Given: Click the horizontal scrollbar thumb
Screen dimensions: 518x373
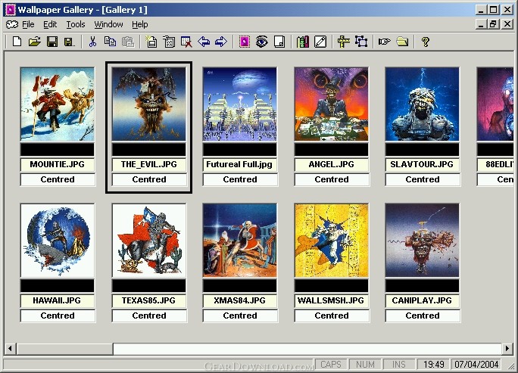Looking at the screenshot, I should 64,348.
